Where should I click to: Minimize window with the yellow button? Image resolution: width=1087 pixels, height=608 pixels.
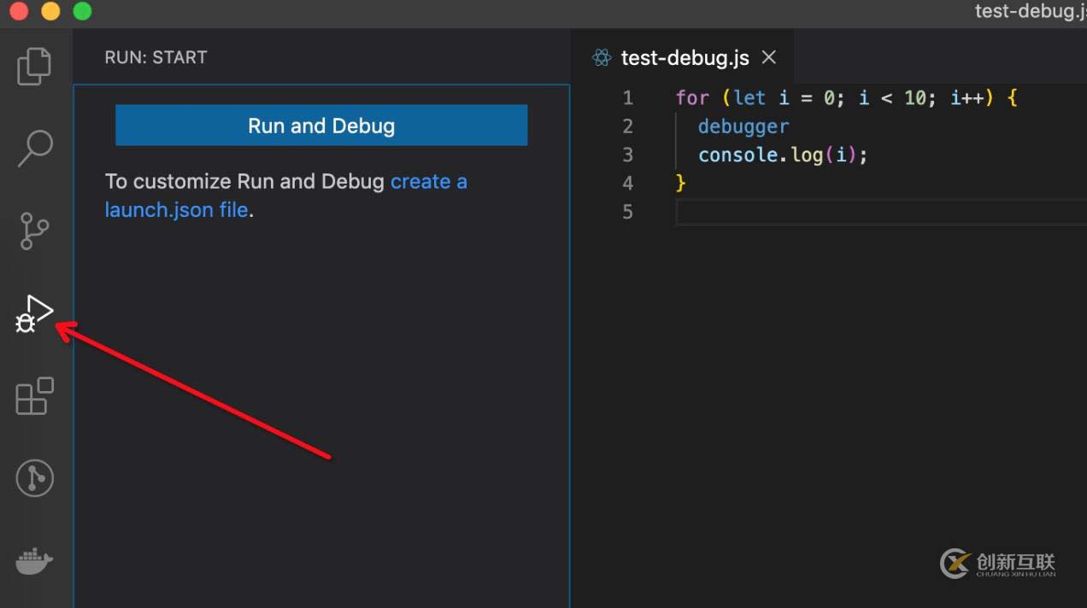click(50, 11)
